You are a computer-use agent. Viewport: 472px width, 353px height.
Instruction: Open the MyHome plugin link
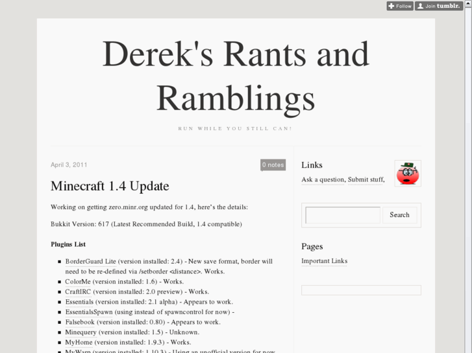pyautogui.click(x=79, y=342)
